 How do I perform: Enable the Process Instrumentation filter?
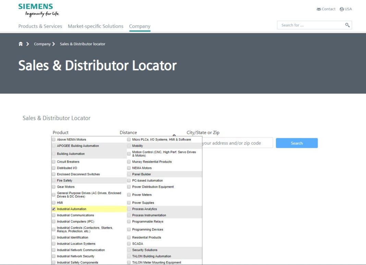pyautogui.click(x=129, y=215)
